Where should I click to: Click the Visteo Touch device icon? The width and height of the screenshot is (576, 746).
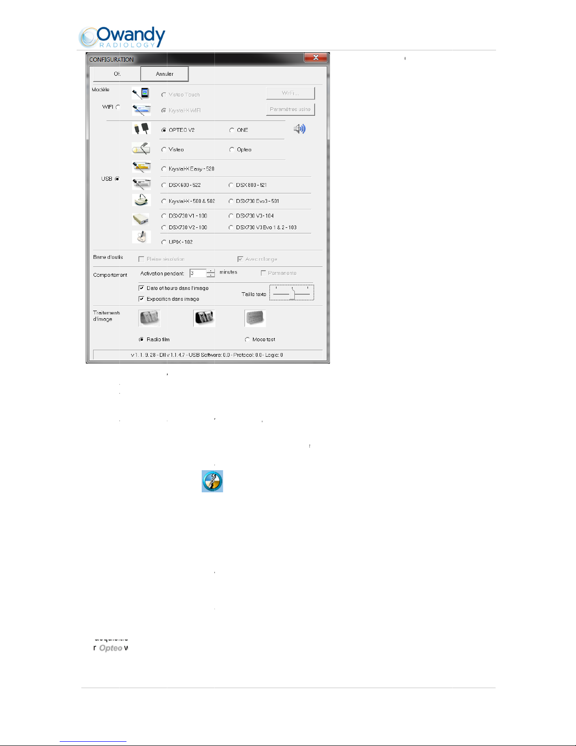click(x=141, y=93)
